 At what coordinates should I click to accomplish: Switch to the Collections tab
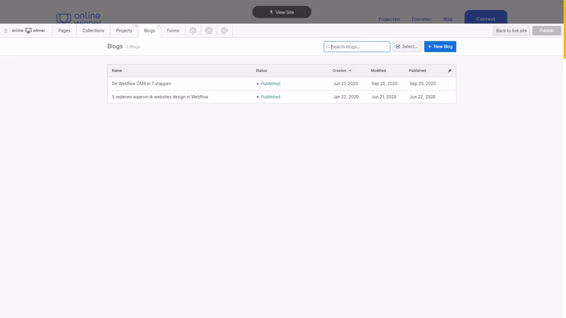(x=93, y=31)
